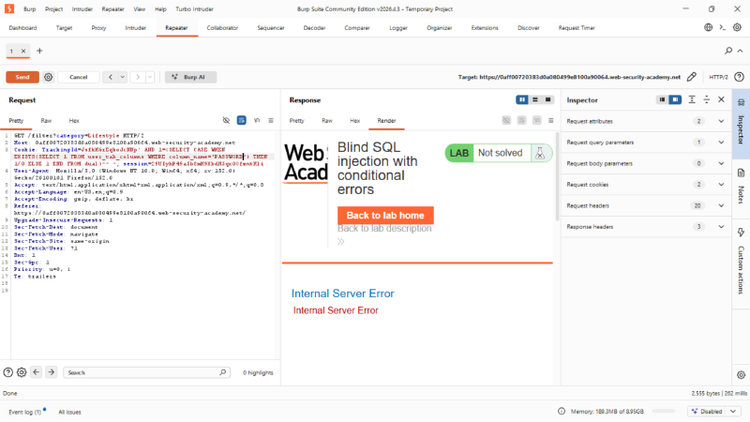Open search settings gear icon
Viewport: 750px width, 422px height.
click(22, 372)
